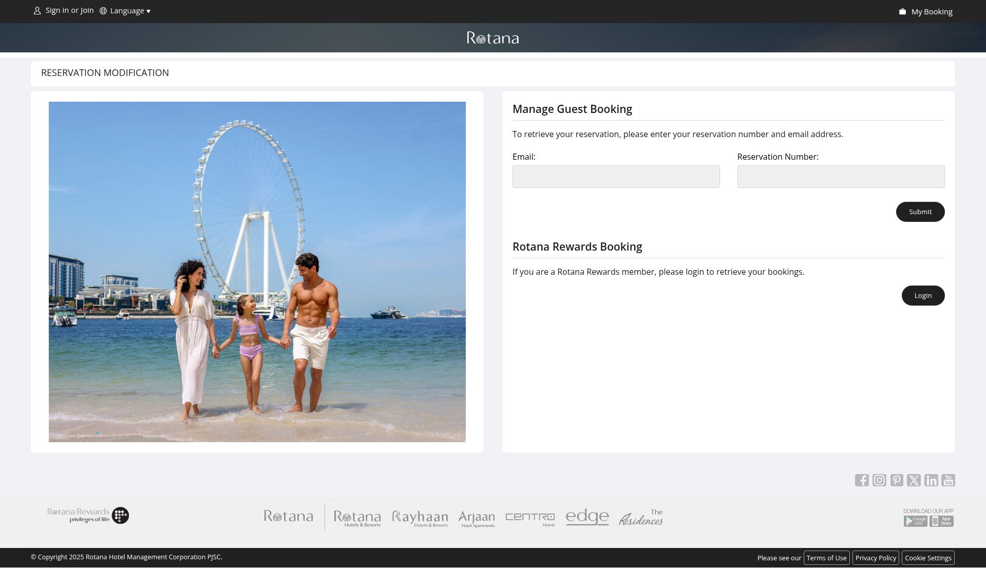Open Rotana's LinkedIn page icon
This screenshot has height=568, width=986.
point(931,480)
